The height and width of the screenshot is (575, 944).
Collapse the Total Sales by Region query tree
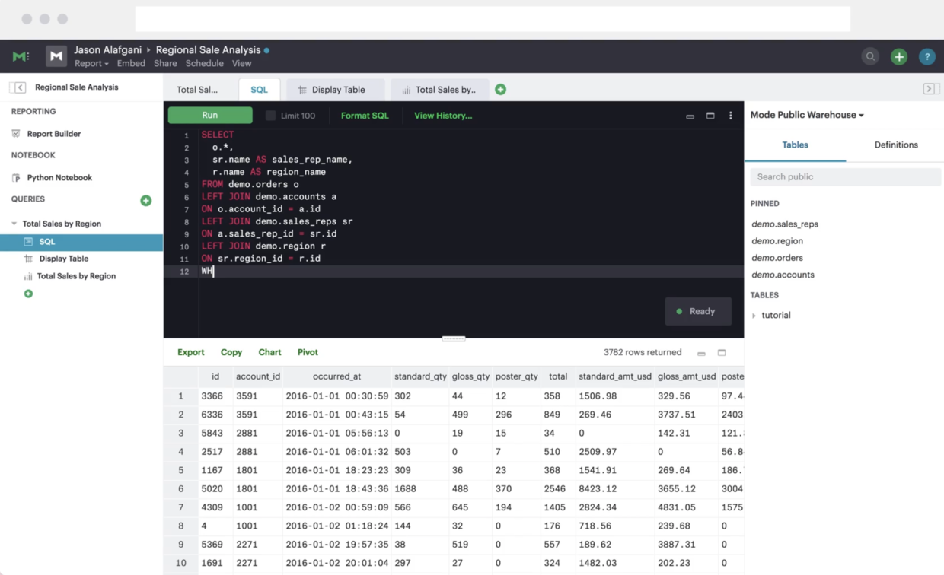[x=14, y=224]
